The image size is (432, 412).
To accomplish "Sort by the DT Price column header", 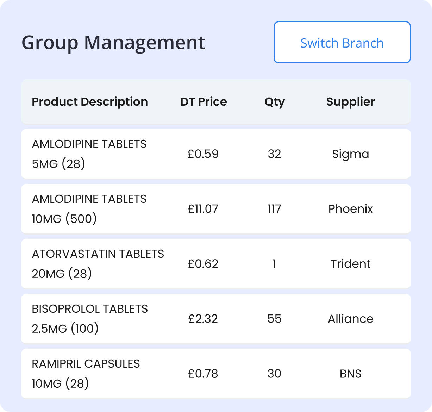I will pos(203,102).
